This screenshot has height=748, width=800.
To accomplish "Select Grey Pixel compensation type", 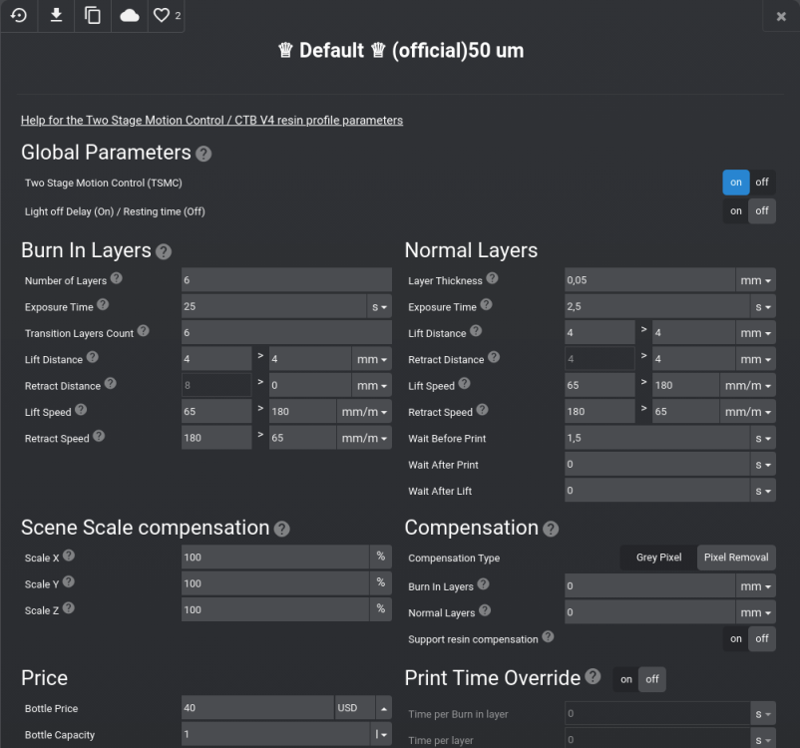I will click(658, 558).
